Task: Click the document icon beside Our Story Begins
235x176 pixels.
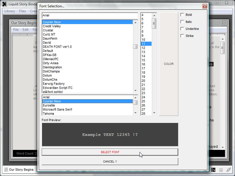Action: 6,170
